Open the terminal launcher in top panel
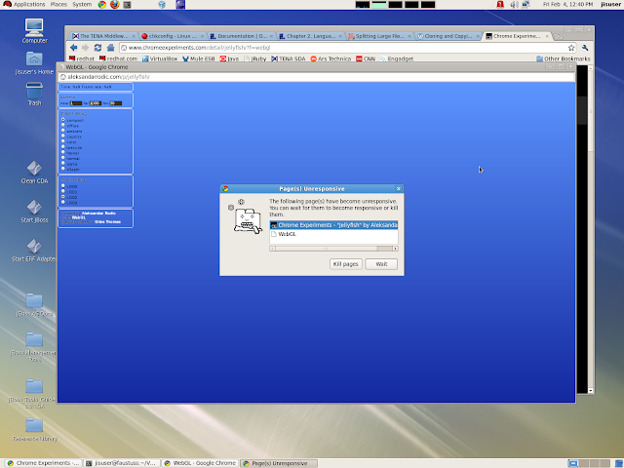624x468 pixels. [x=127, y=4]
